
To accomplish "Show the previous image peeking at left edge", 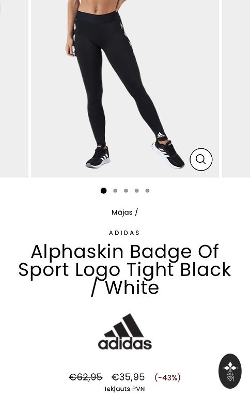I will (14, 88).
